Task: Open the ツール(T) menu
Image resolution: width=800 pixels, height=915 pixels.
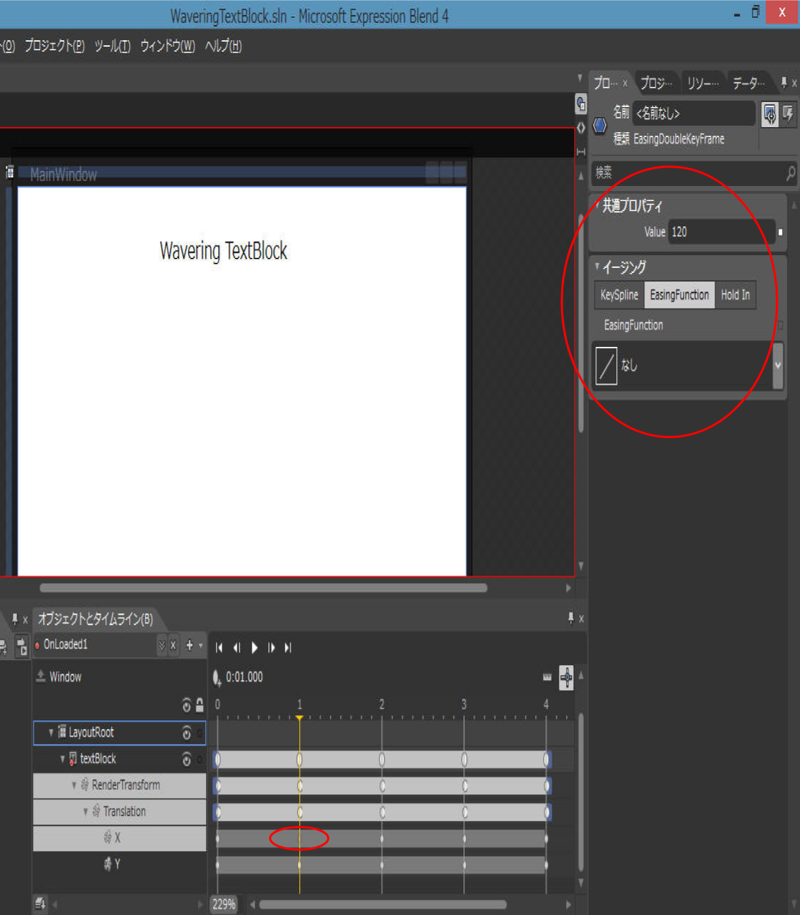Action: pyautogui.click(x=112, y=47)
